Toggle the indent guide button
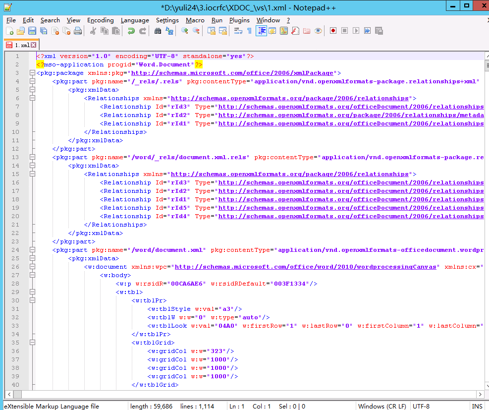Screen dimensions: 489x410 pos(261,31)
